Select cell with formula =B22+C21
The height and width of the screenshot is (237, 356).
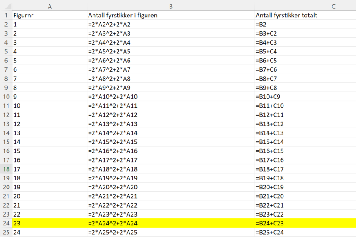pyautogui.click(x=305, y=205)
